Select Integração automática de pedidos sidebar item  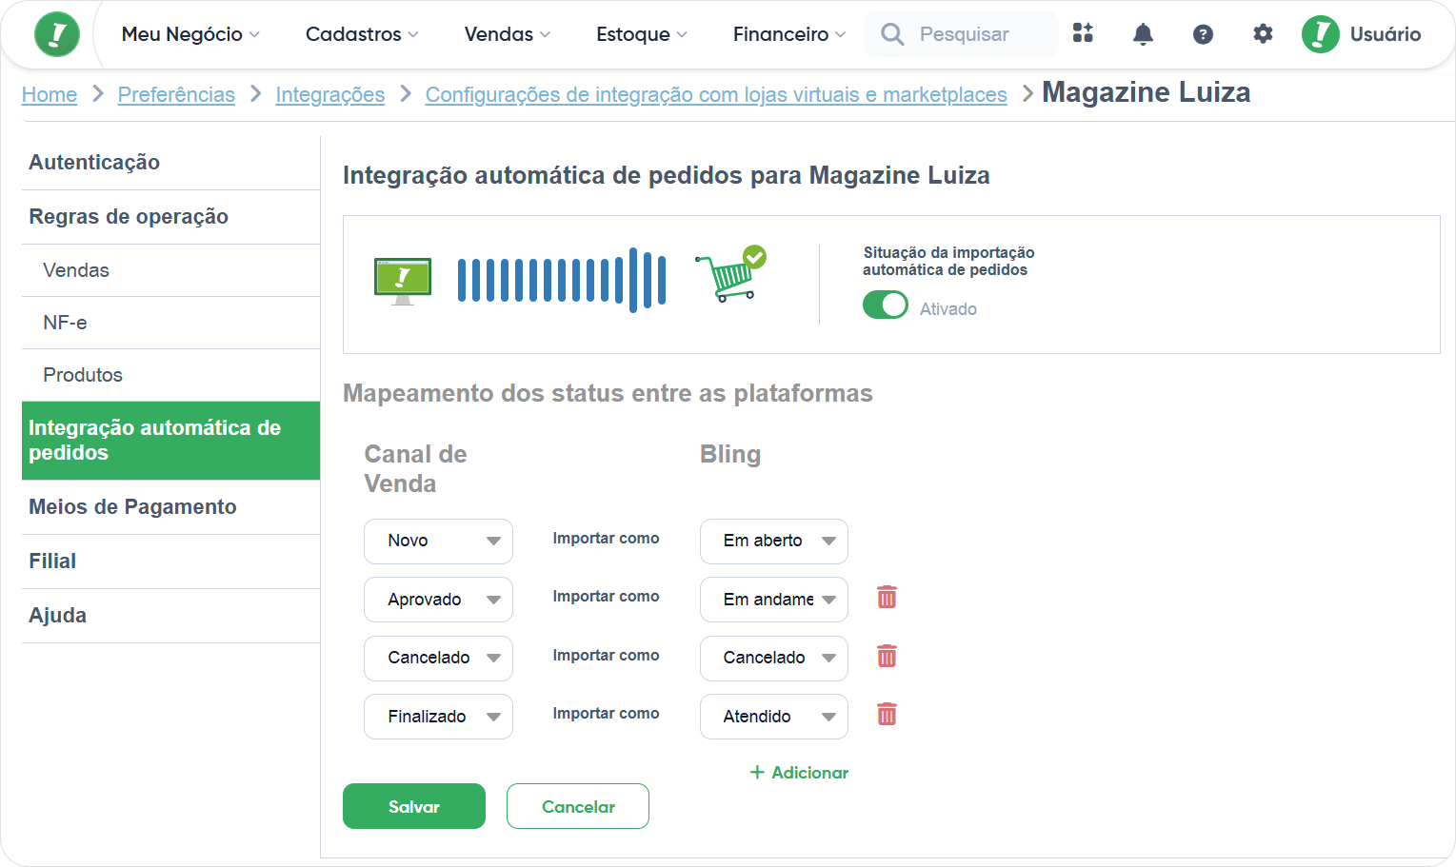(x=171, y=441)
